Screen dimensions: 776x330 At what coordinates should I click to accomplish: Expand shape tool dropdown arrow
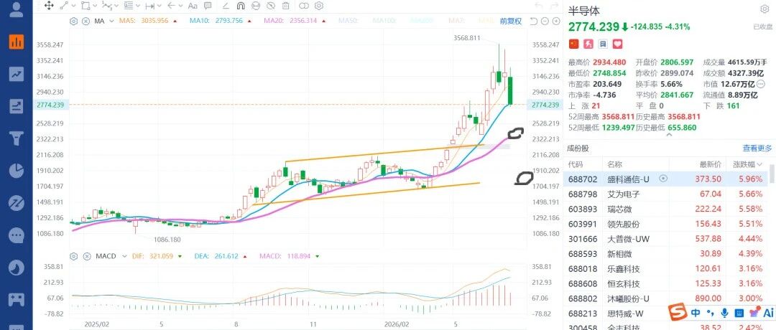coord(95,6)
